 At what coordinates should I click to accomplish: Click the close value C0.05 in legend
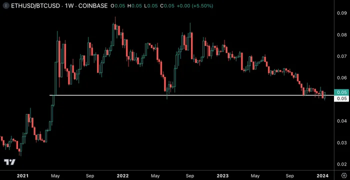pyautogui.click(x=167, y=6)
